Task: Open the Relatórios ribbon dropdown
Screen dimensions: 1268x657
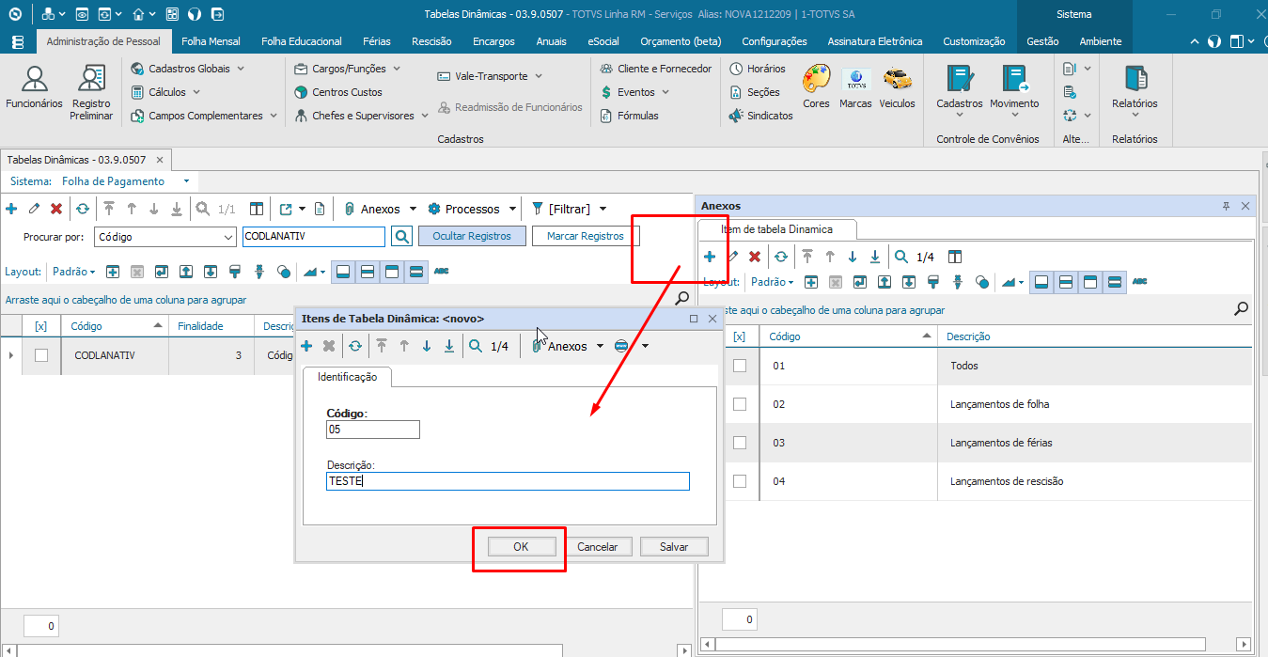Action: [1135, 91]
